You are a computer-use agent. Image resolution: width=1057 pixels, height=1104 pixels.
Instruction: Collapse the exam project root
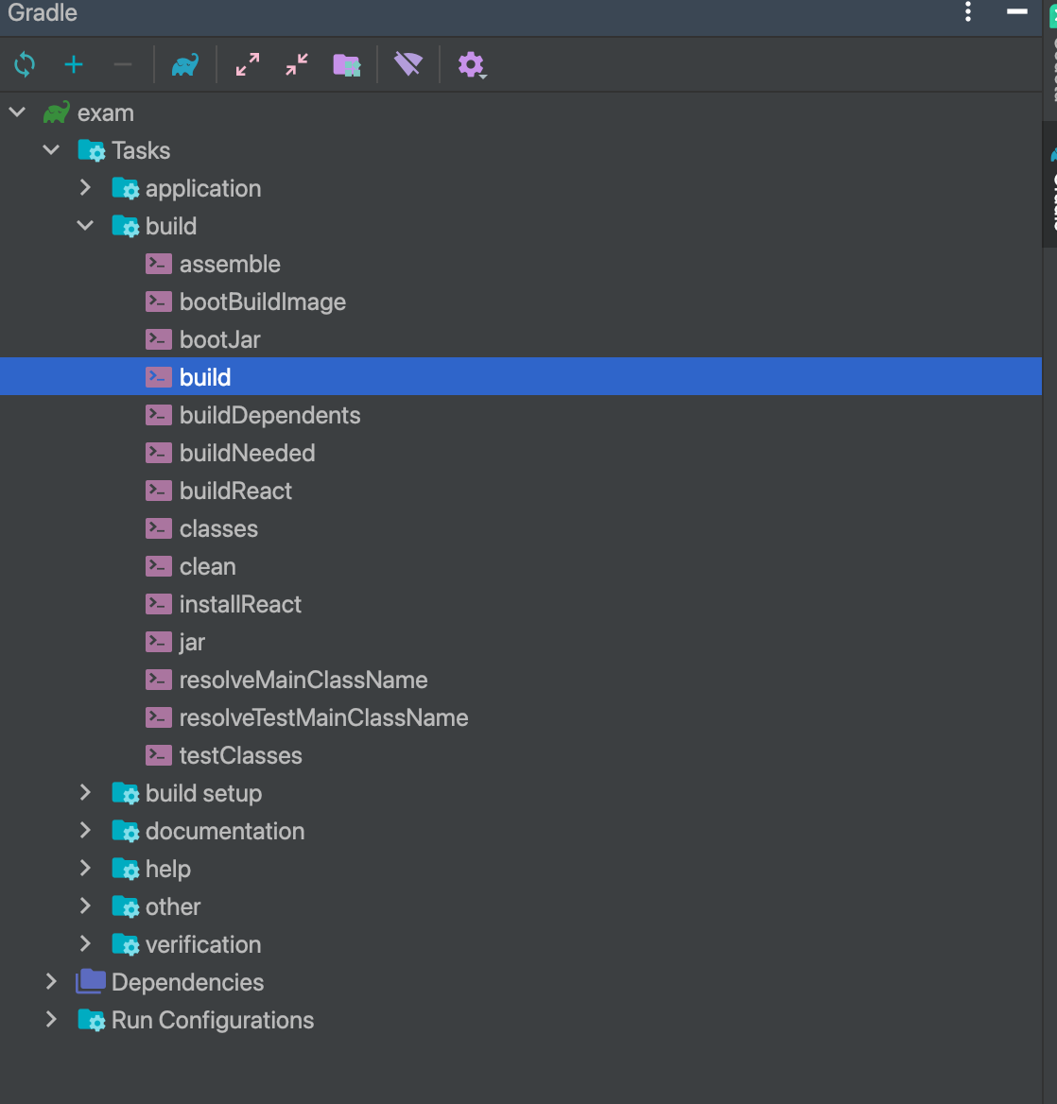pyautogui.click(x=18, y=112)
